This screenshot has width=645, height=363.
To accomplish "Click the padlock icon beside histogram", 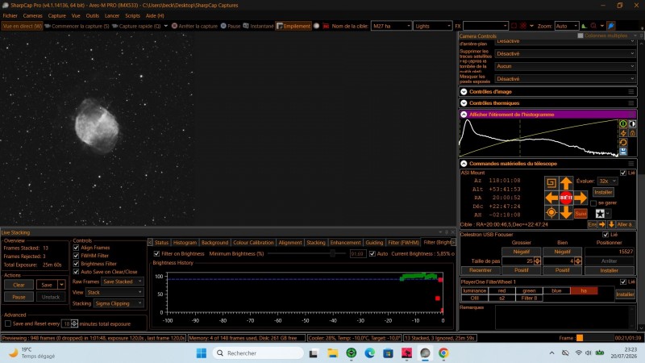I will [632, 133].
